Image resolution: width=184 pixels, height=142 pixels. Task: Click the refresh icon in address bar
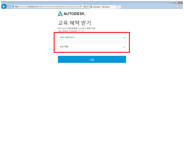[x=87, y=7]
